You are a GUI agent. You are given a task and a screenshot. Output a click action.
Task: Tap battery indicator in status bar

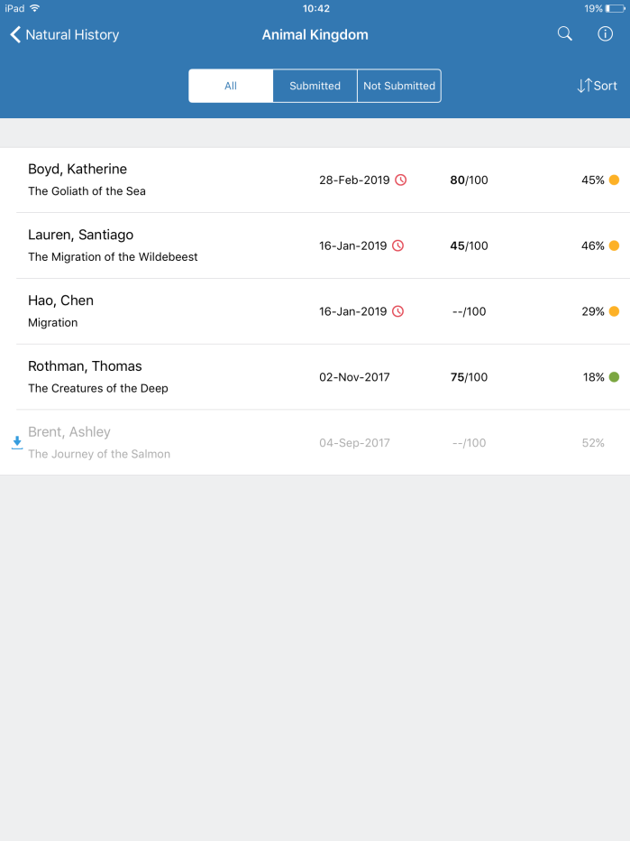point(615,9)
